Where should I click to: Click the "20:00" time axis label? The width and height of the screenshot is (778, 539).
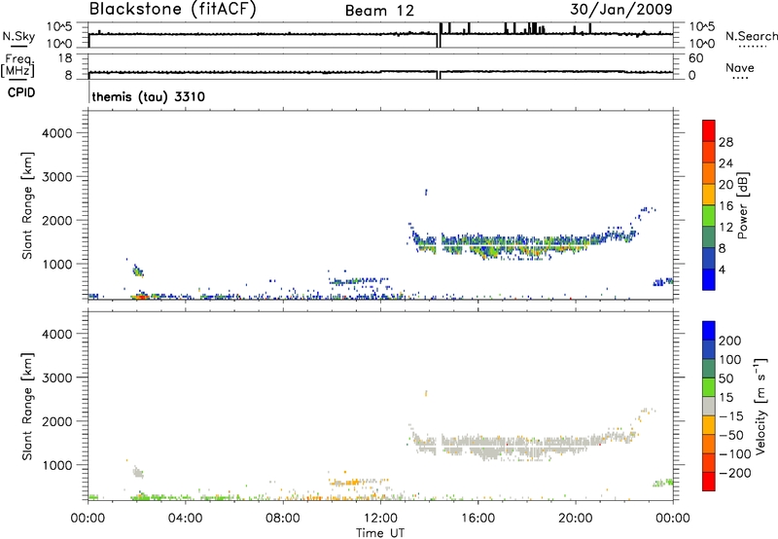click(575, 519)
